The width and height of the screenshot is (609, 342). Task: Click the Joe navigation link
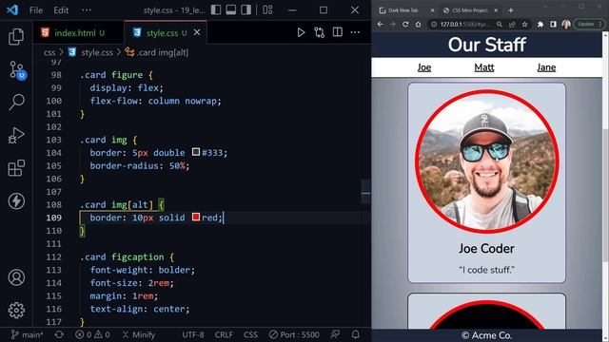(x=424, y=67)
